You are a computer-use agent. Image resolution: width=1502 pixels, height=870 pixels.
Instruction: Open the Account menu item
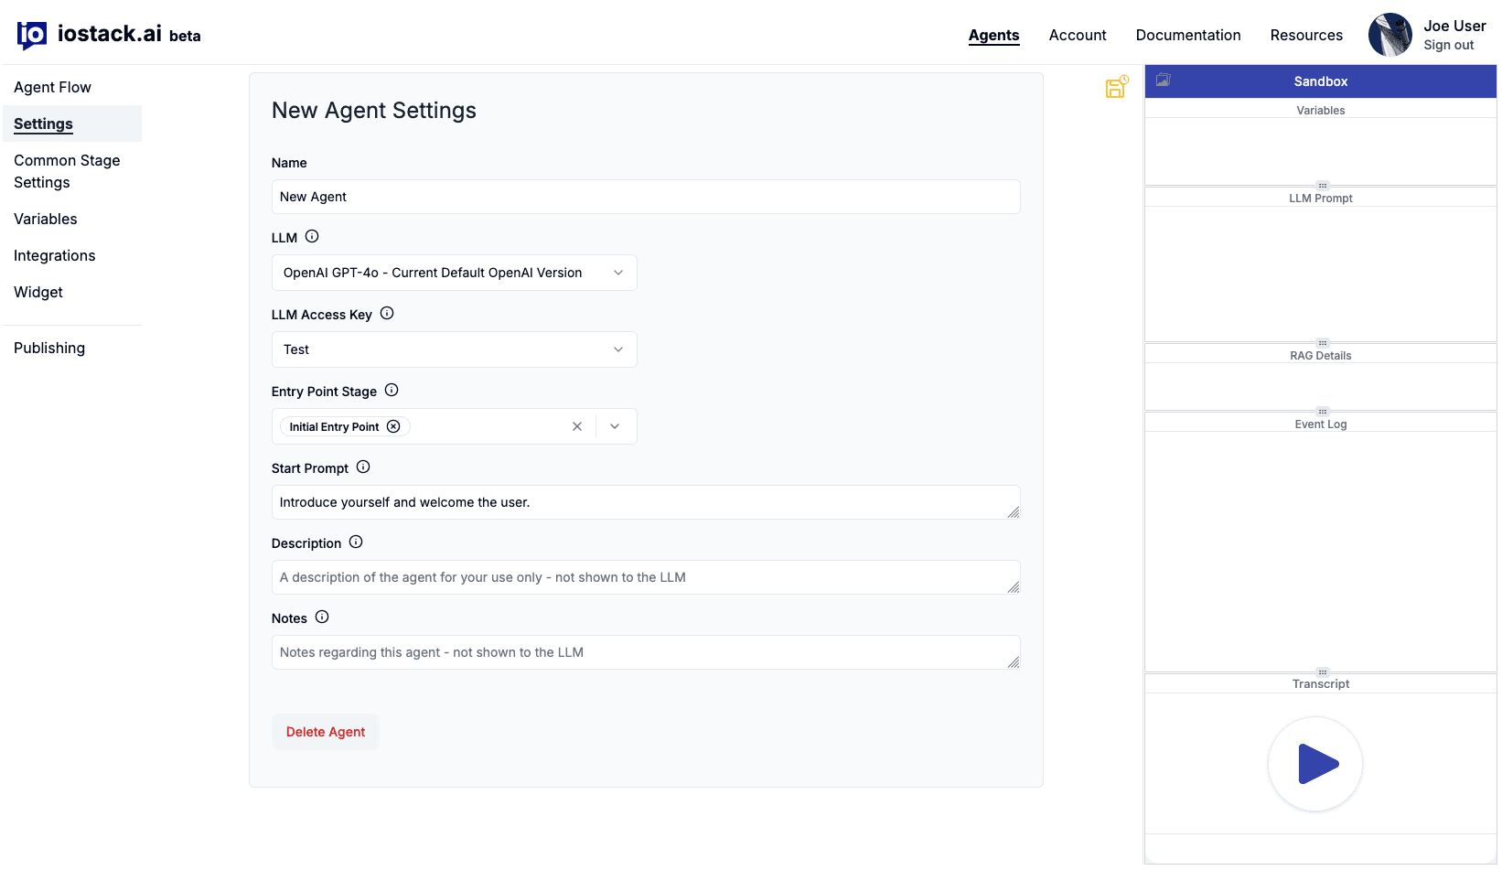point(1078,35)
